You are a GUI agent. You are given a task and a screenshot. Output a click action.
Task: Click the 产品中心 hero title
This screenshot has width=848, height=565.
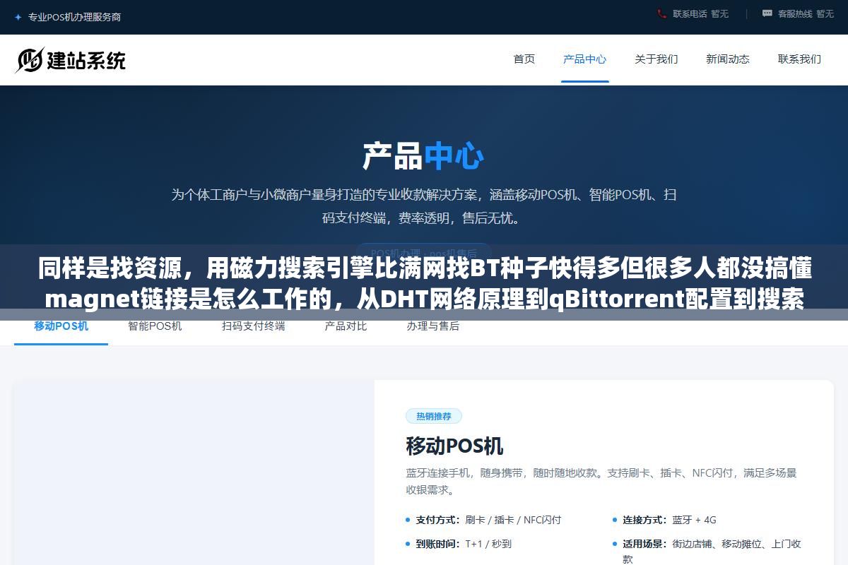(x=423, y=156)
